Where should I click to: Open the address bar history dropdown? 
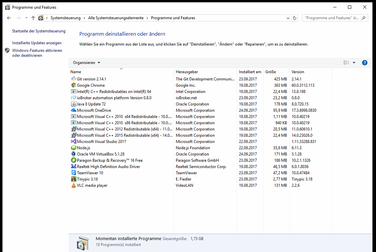click(288, 18)
